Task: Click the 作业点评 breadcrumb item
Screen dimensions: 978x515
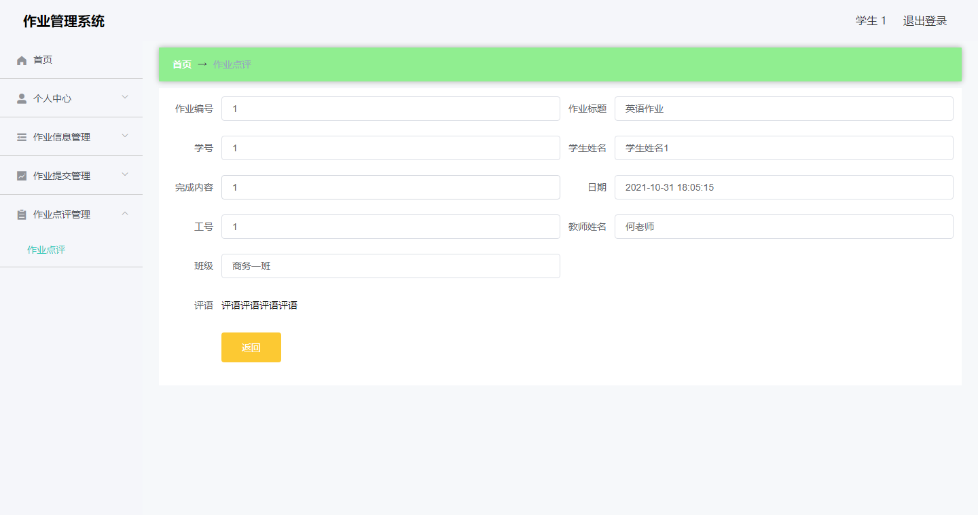Action: (x=232, y=64)
